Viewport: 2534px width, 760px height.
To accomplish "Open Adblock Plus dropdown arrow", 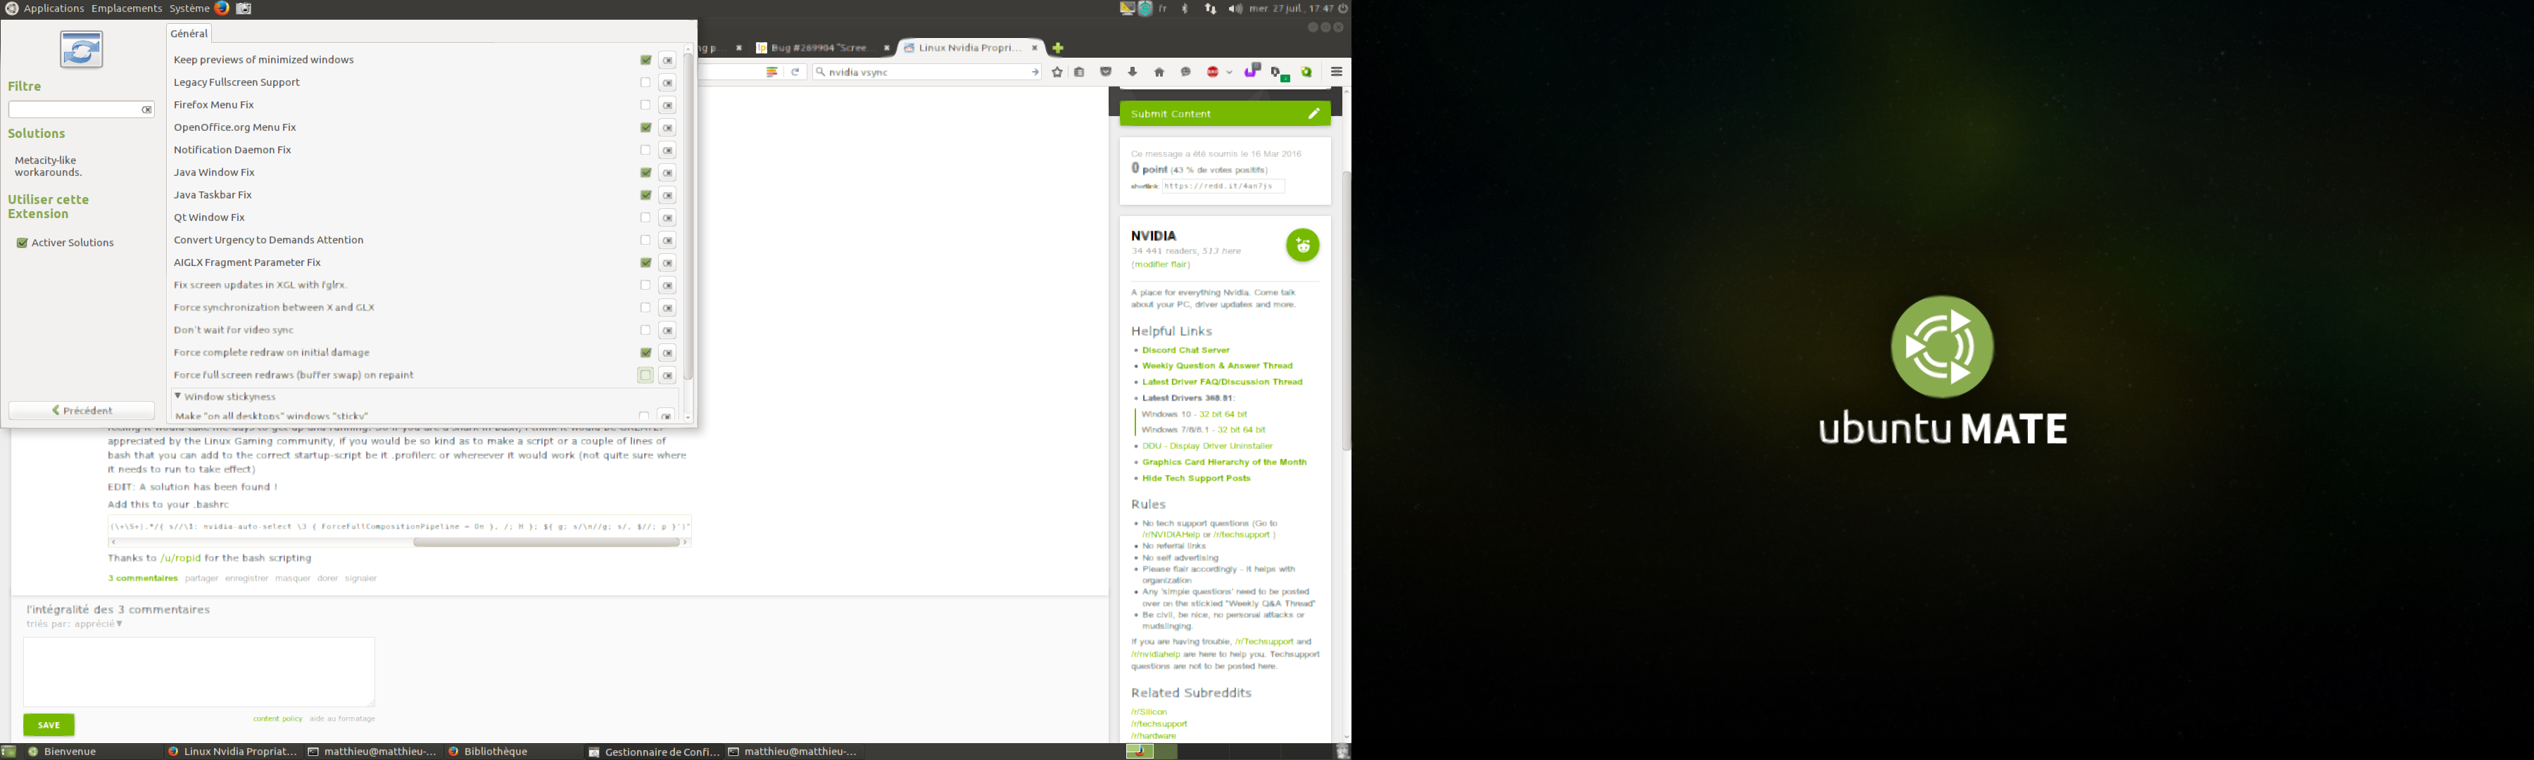I will click(x=1230, y=72).
